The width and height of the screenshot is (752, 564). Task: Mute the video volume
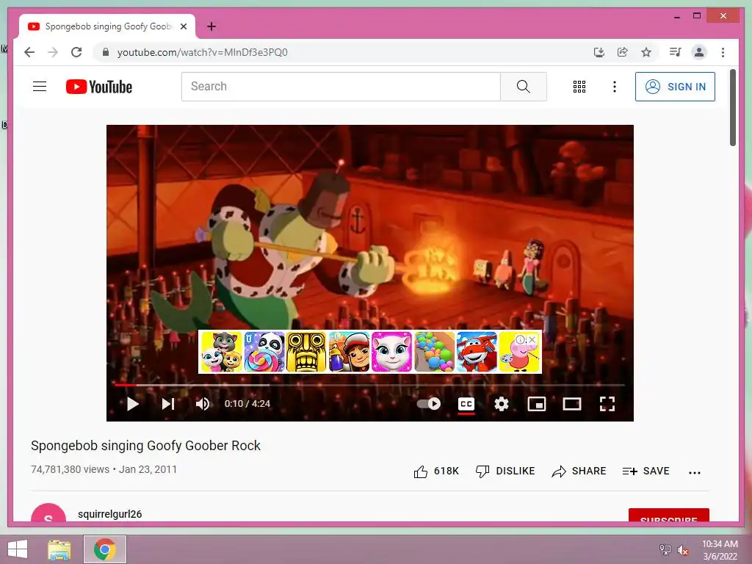tap(203, 404)
